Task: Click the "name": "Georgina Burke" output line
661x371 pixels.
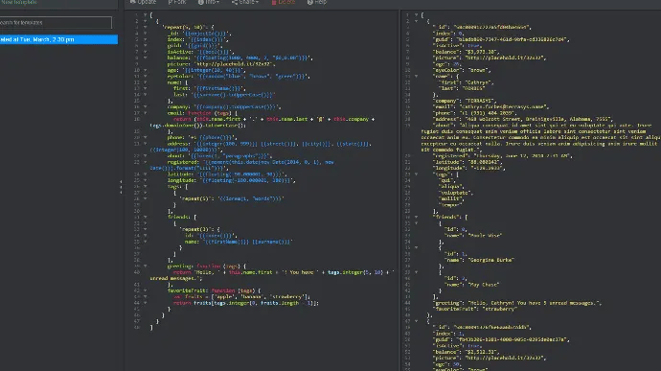Action: [x=480, y=260]
